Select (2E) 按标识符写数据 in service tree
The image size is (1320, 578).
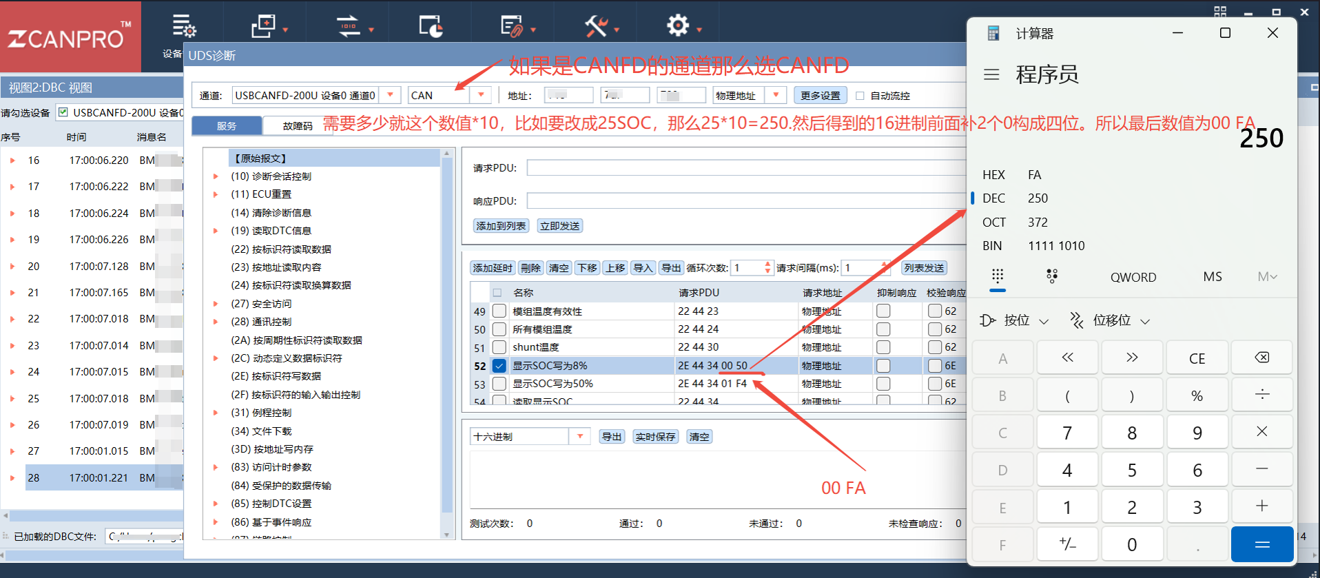click(x=276, y=376)
